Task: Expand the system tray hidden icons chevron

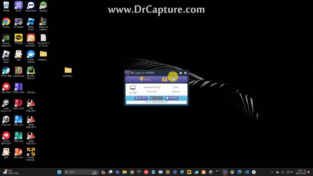Action: [x=272, y=172]
